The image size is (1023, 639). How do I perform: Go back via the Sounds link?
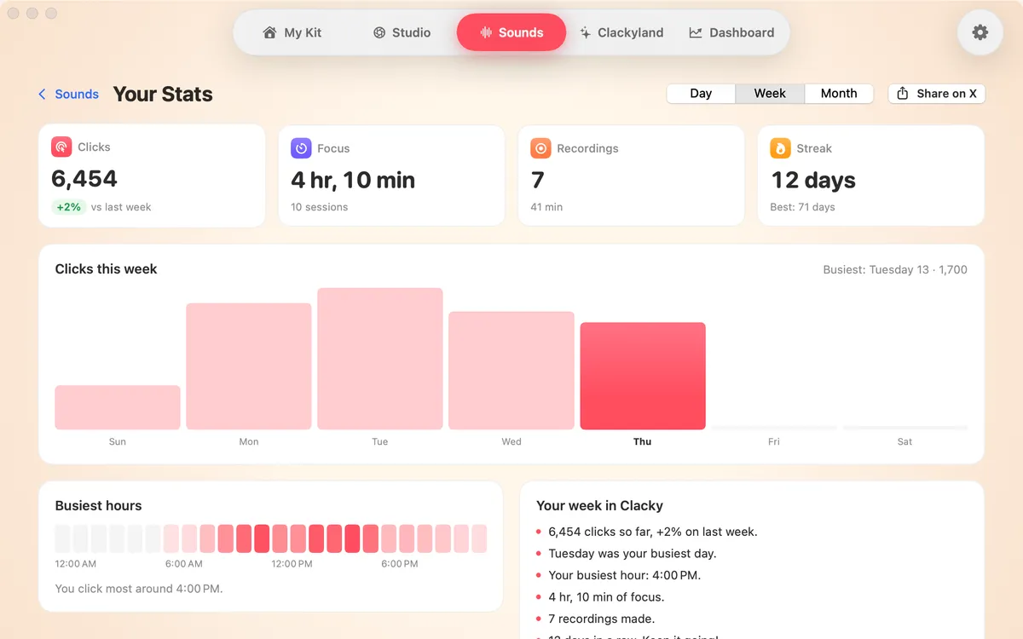(x=77, y=95)
